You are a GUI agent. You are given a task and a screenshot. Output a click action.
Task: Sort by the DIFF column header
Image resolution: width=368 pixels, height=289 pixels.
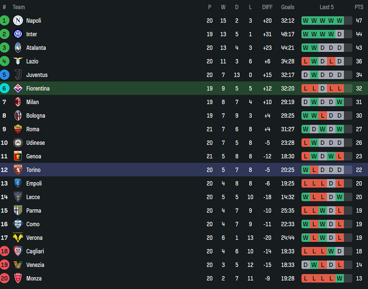(268, 7)
